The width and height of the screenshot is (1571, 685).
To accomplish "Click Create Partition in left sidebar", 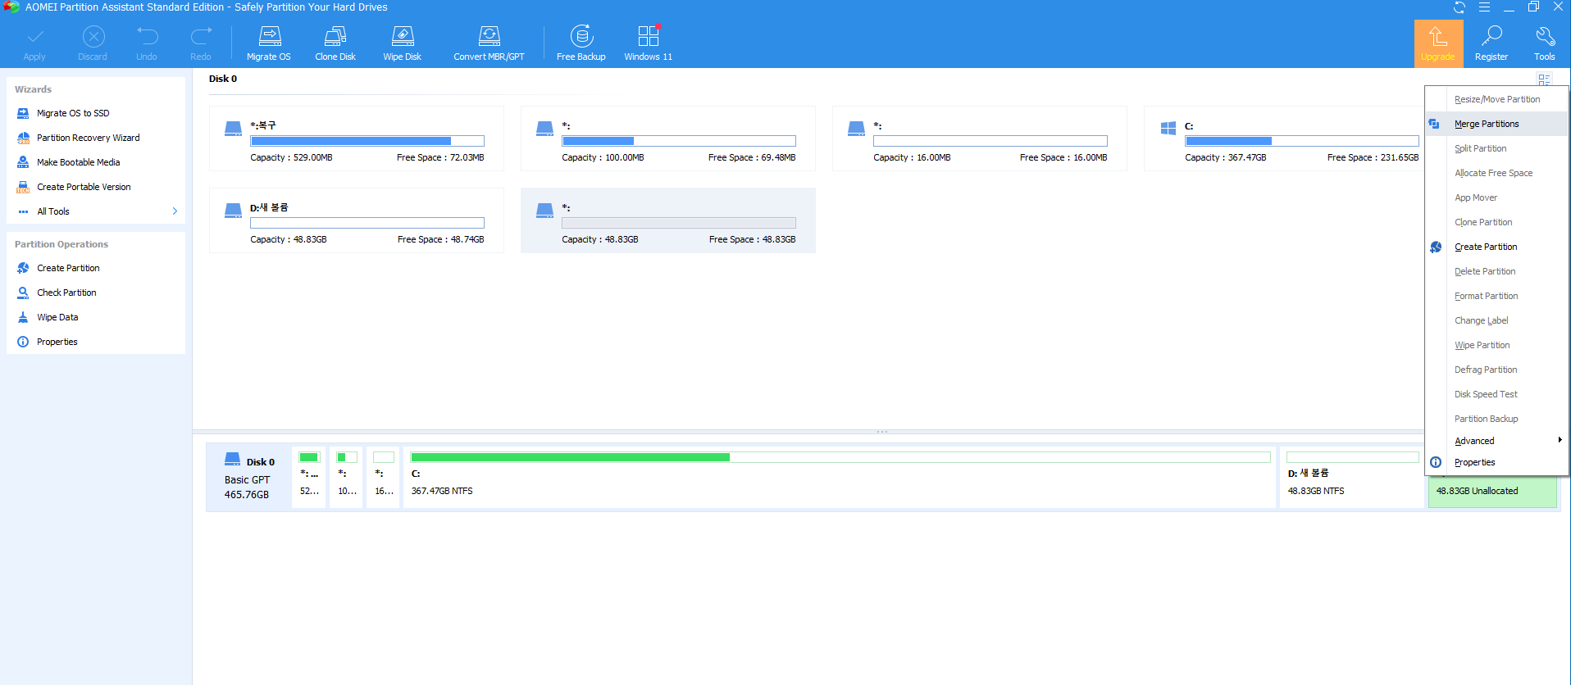I will (68, 268).
